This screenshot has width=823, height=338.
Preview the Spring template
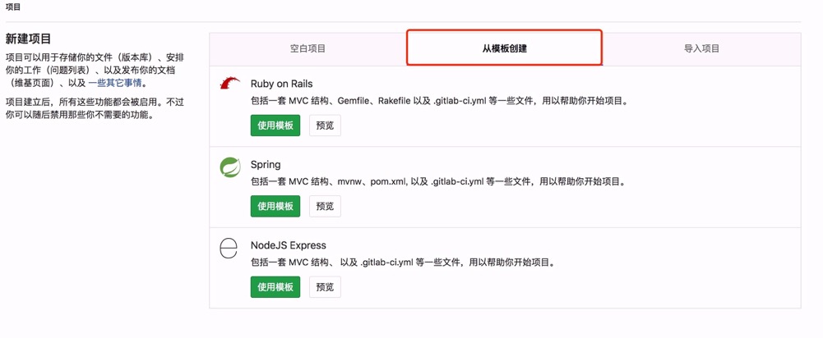pos(325,207)
